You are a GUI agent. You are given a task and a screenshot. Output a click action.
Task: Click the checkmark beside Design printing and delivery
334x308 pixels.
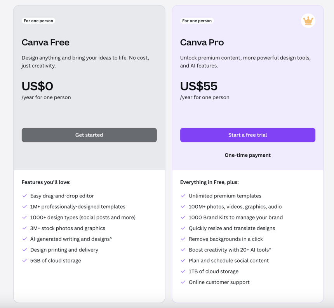click(x=24, y=250)
